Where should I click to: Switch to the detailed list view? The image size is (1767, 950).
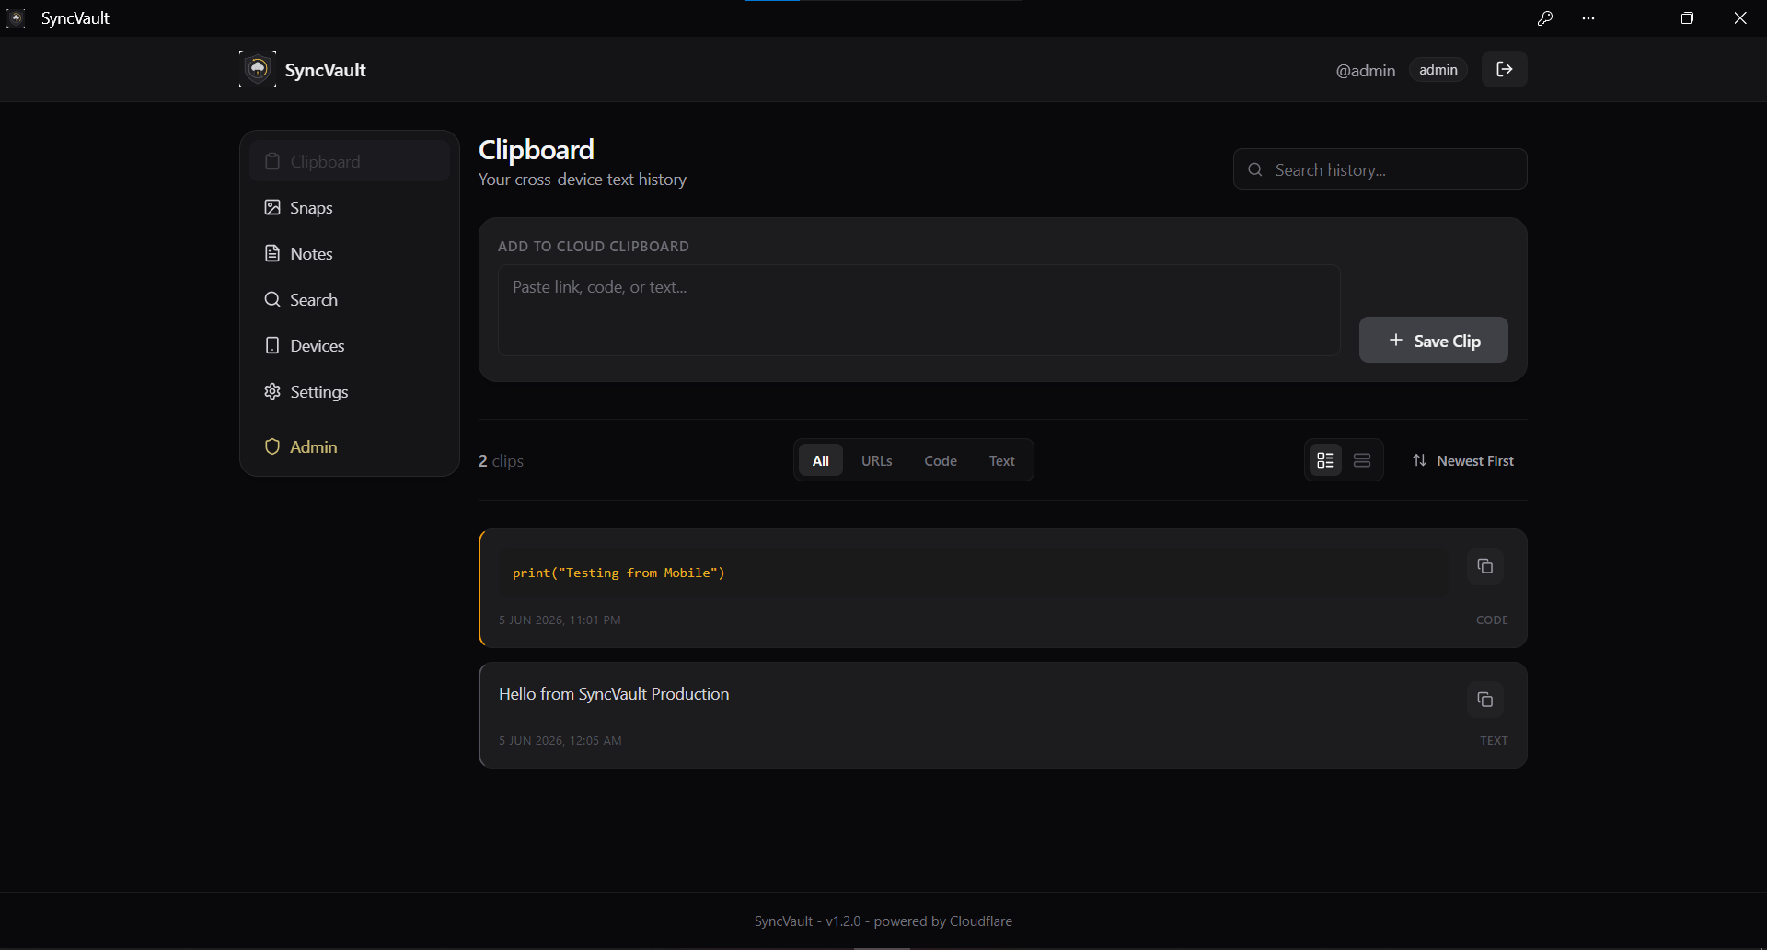[x=1325, y=460]
